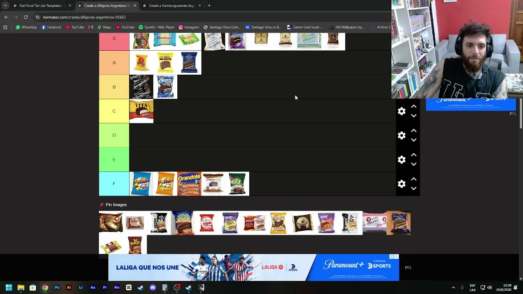
Task: Select the Grandote 3 alfajor in tier F
Action: (189, 184)
